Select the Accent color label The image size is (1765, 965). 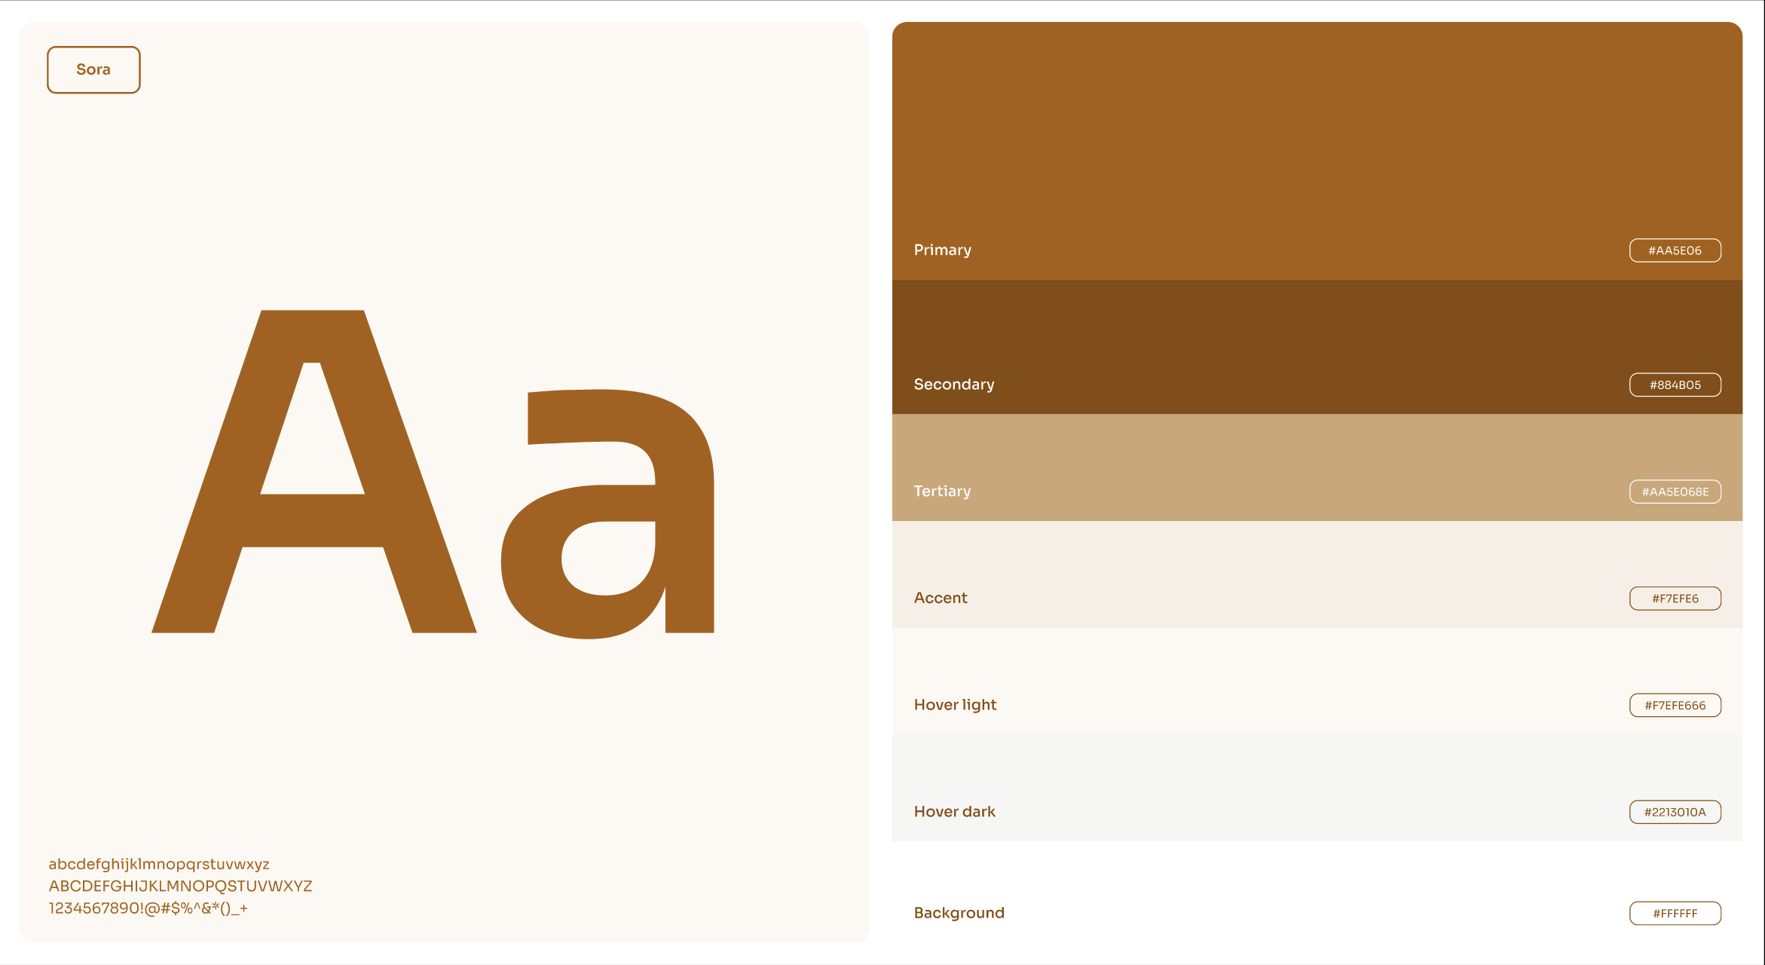940,598
